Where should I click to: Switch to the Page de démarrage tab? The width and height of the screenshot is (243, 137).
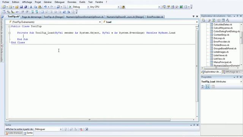pos(32,17)
